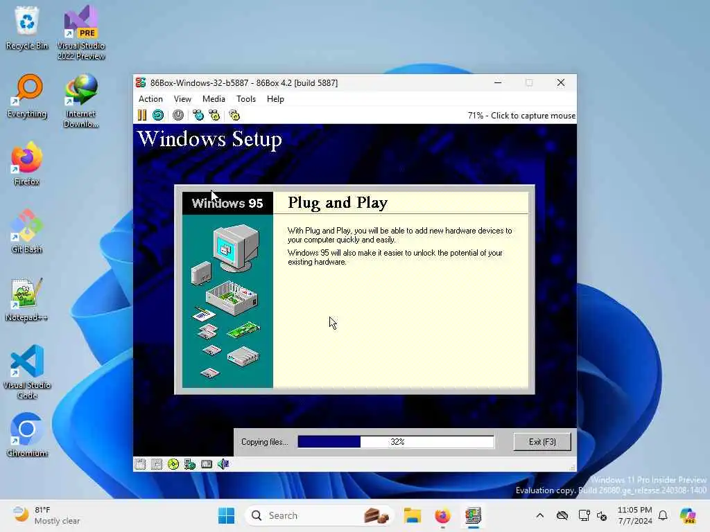Viewport: 710px width, 532px height.
Task: Pause the emulation with the toolbar pause icon
Action: point(142,116)
